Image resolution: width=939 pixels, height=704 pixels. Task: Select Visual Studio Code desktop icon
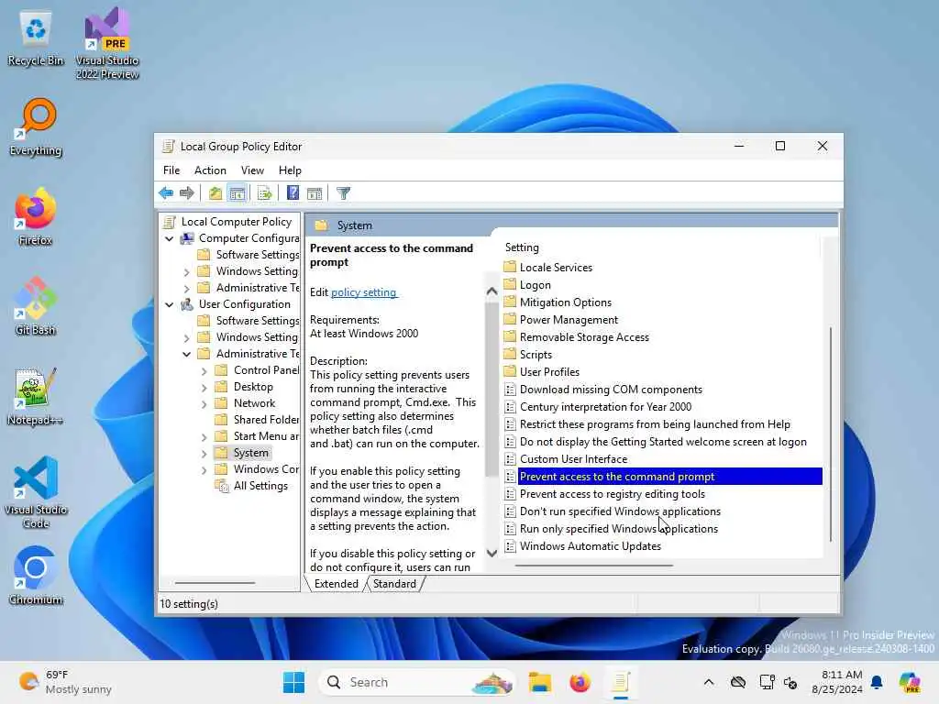tap(36, 492)
